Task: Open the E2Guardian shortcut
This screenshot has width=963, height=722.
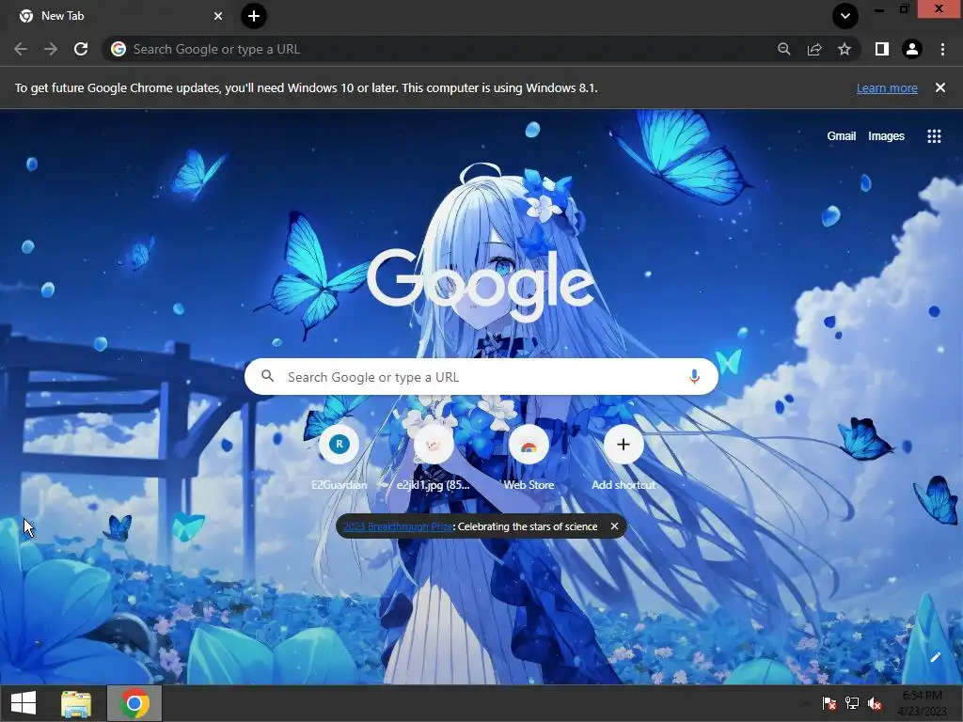Action: [339, 458]
